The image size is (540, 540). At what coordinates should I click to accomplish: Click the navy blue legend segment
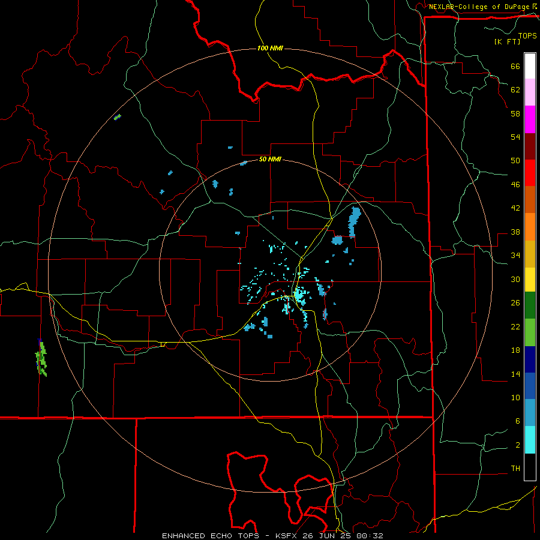point(530,359)
